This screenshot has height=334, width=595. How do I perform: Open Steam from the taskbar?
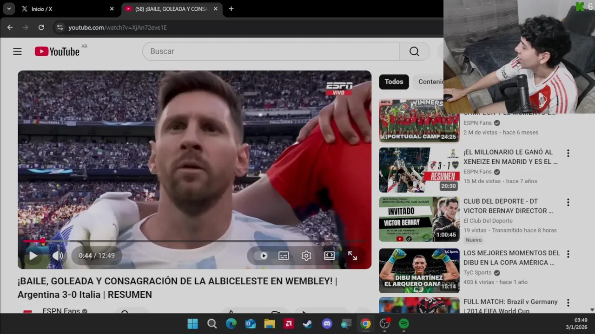click(308, 324)
